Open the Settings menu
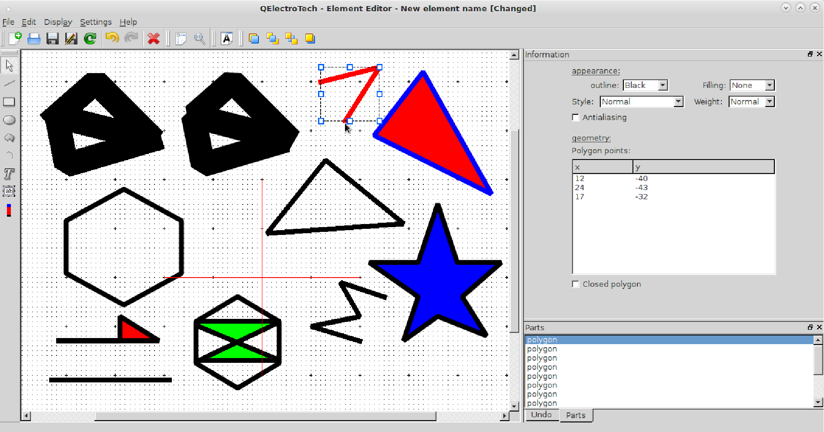 [x=96, y=22]
